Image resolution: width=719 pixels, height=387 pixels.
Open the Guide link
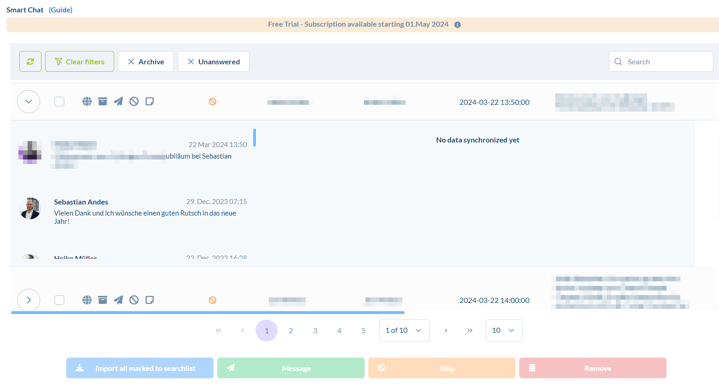coord(61,10)
